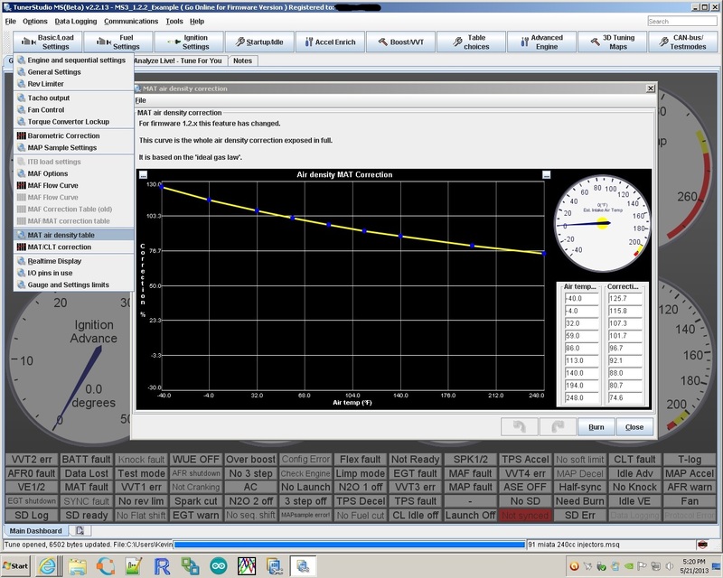Screen dimensions: 723x578
Task: Expand the 3D Tuning Maps menu
Action: tap(613, 42)
